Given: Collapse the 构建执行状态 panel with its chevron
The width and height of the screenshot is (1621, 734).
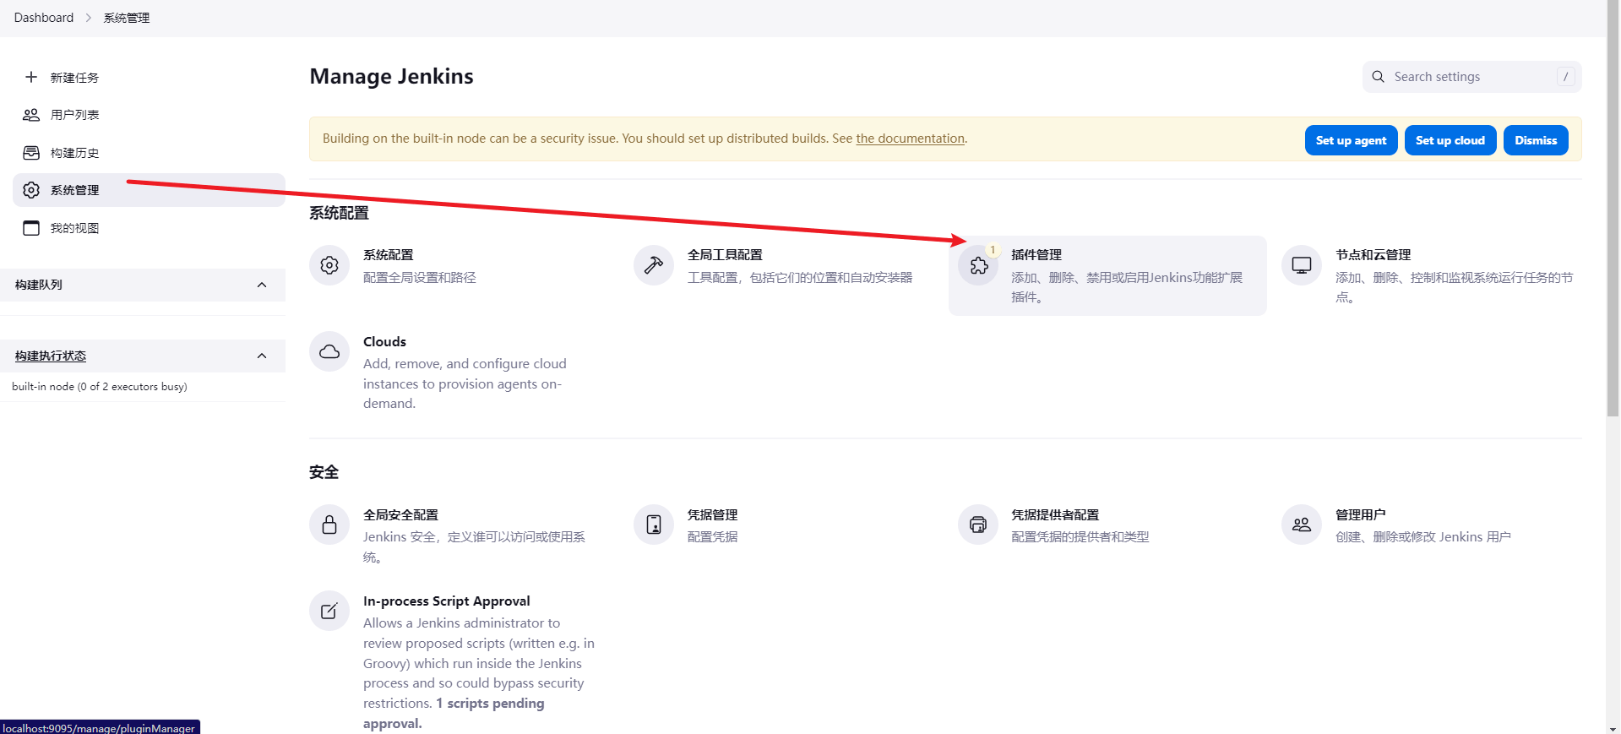Looking at the screenshot, I should click(262, 356).
